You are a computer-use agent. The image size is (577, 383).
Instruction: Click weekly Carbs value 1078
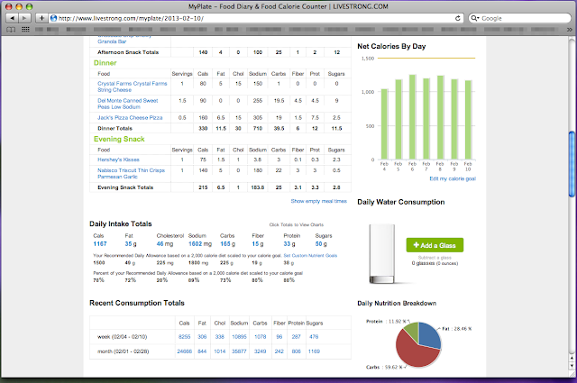tap(261, 337)
